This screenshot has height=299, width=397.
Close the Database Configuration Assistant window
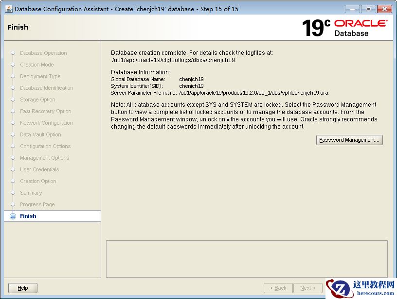384,9
